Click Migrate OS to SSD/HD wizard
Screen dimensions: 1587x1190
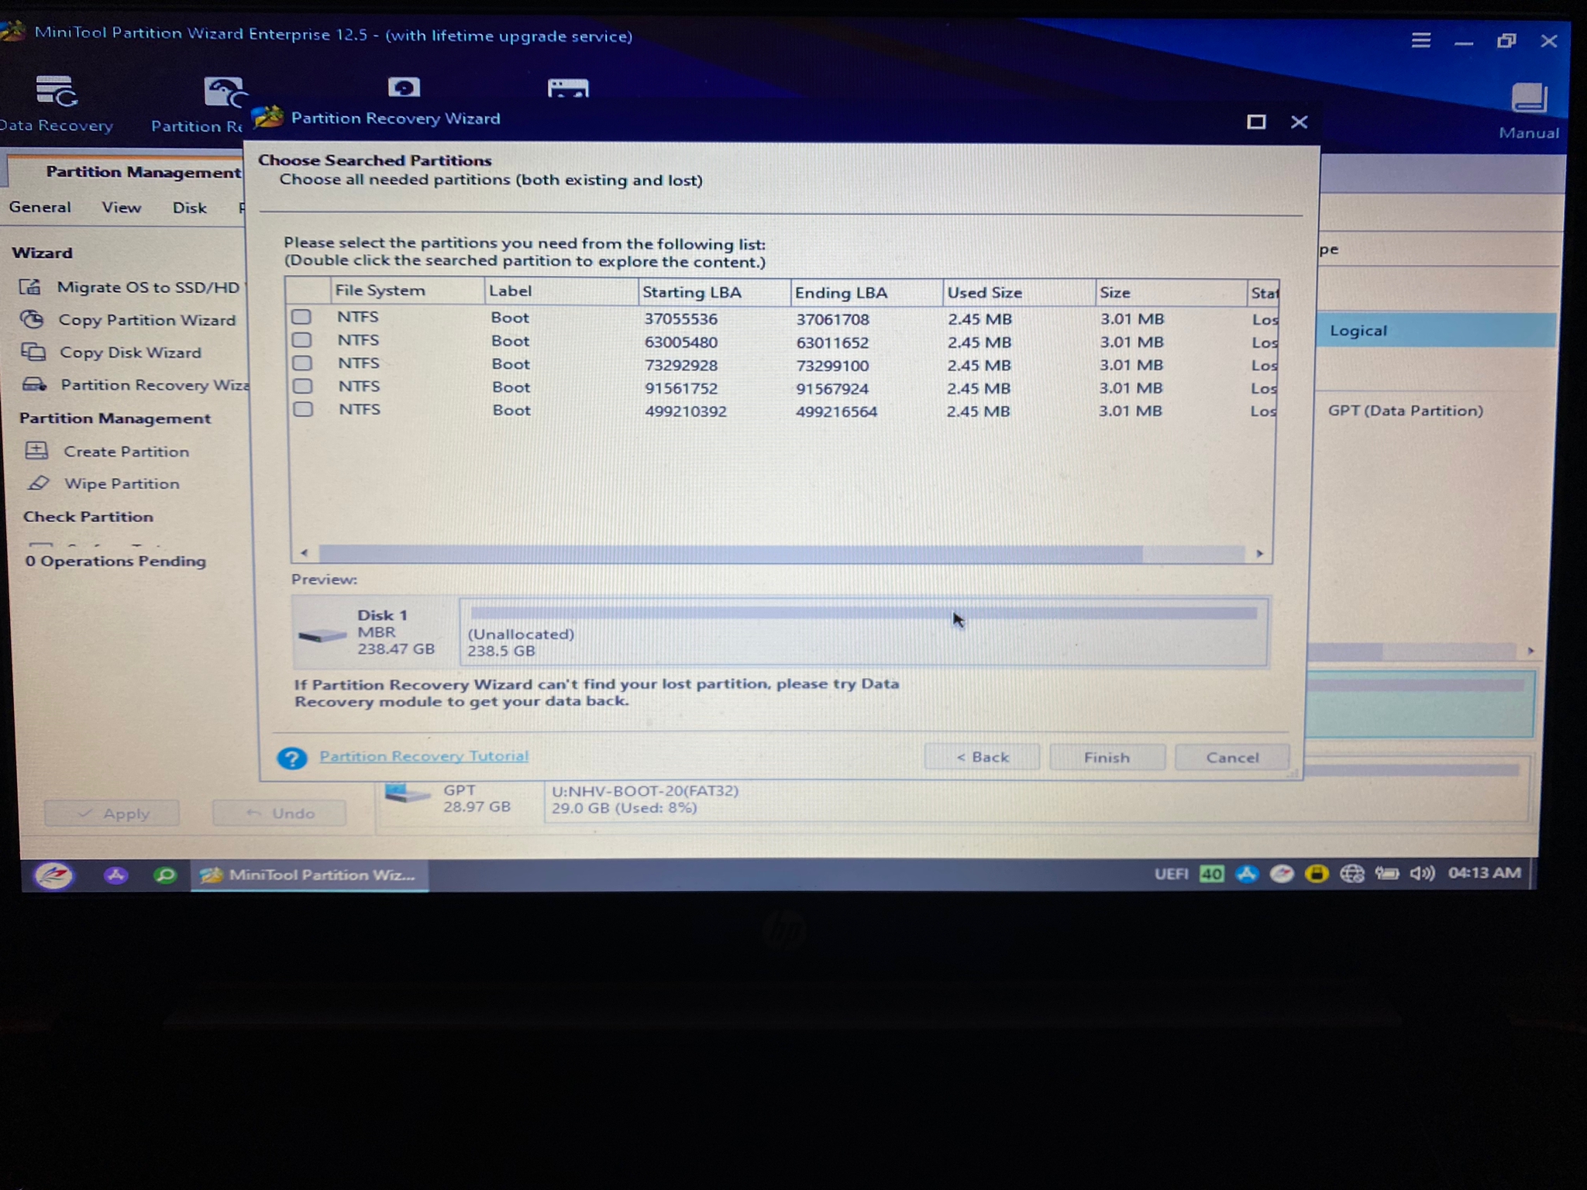click(x=130, y=287)
